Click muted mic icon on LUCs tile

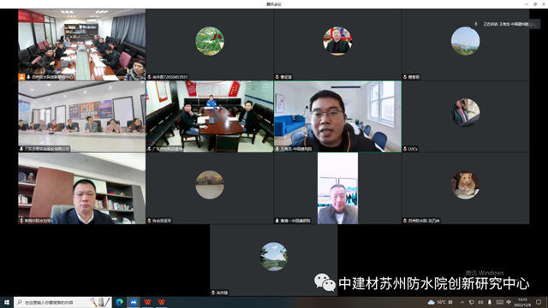pyautogui.click(x=405, y=149)
